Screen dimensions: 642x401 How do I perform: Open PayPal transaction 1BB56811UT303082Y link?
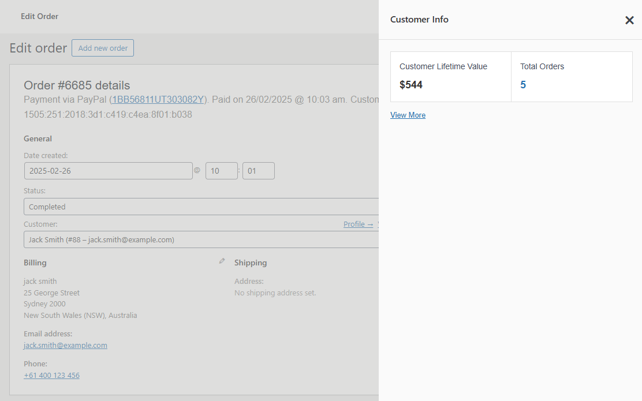(x=158, y=99)
